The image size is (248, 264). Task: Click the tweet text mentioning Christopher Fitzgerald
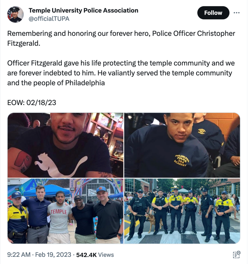coord(121,38)
